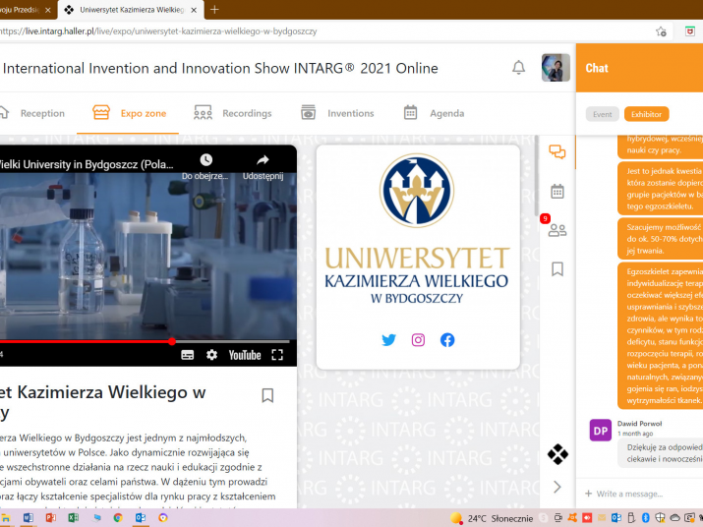This screenshot has width=703, height=527.
Task: Go to the Recordings tab
Action: (x=233, y=113)
